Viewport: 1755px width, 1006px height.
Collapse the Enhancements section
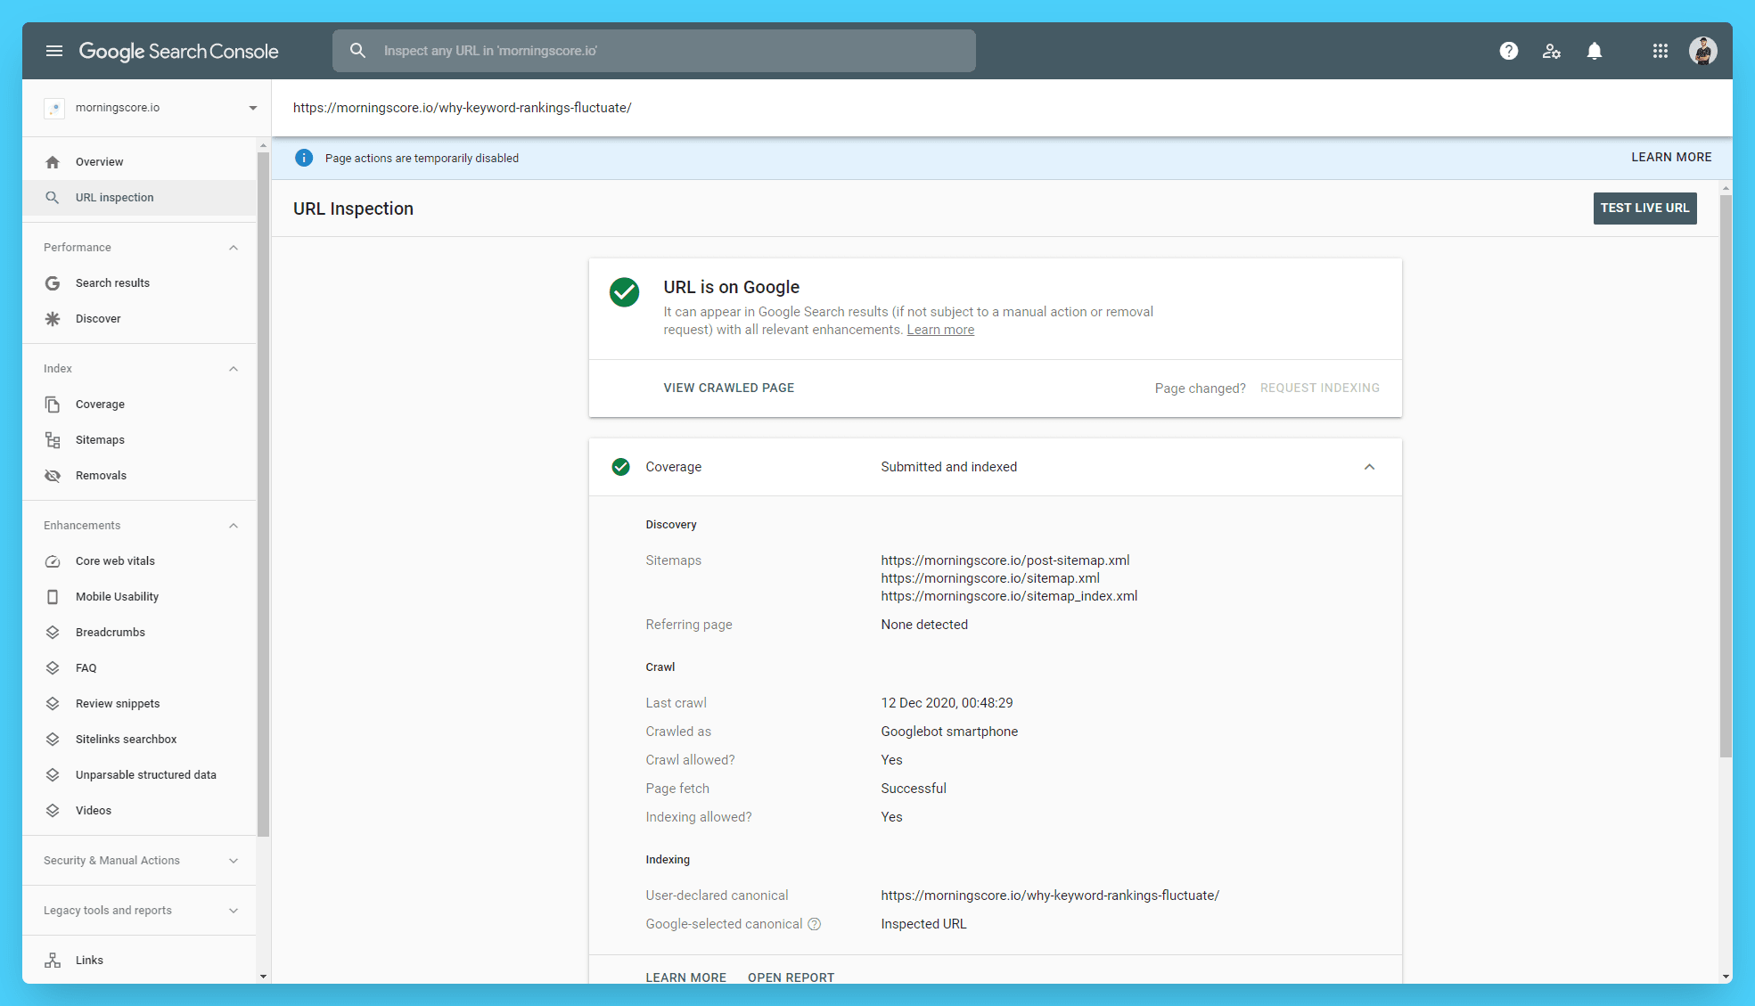234,526
